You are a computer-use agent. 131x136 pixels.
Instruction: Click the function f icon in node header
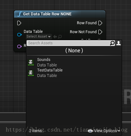tap(20, 14)
